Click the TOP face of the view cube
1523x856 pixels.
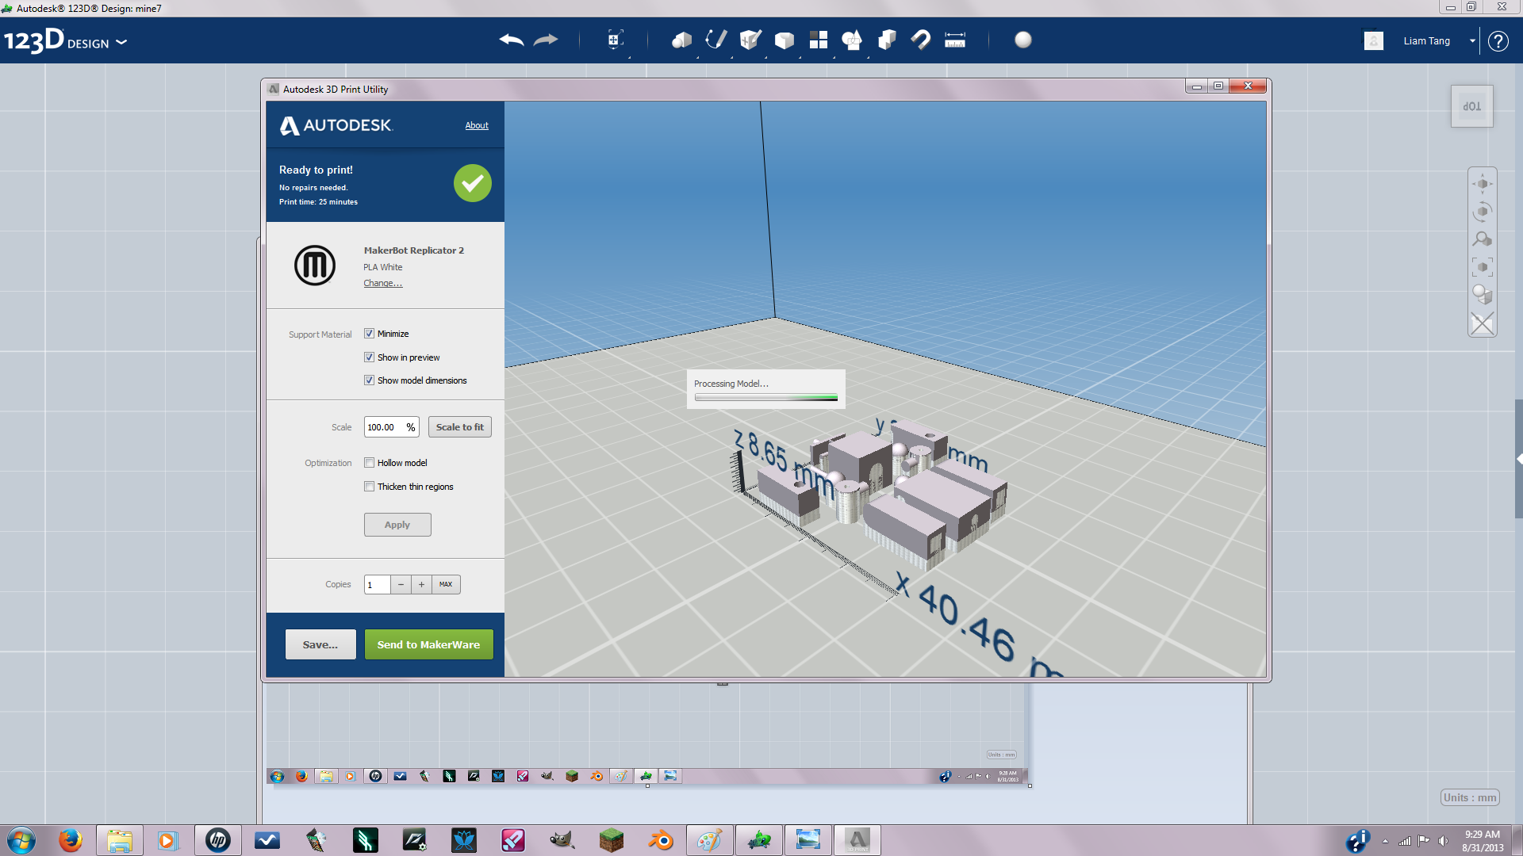pos(1472,106)
